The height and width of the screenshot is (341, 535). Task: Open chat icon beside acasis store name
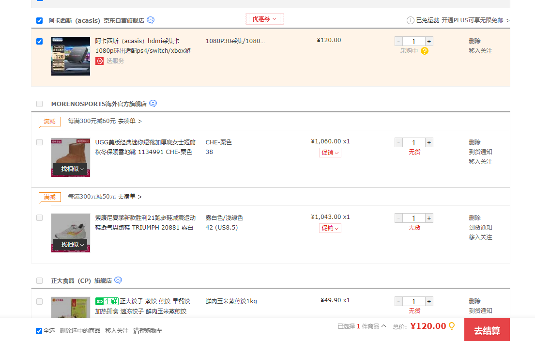click(x=151, y=20)
